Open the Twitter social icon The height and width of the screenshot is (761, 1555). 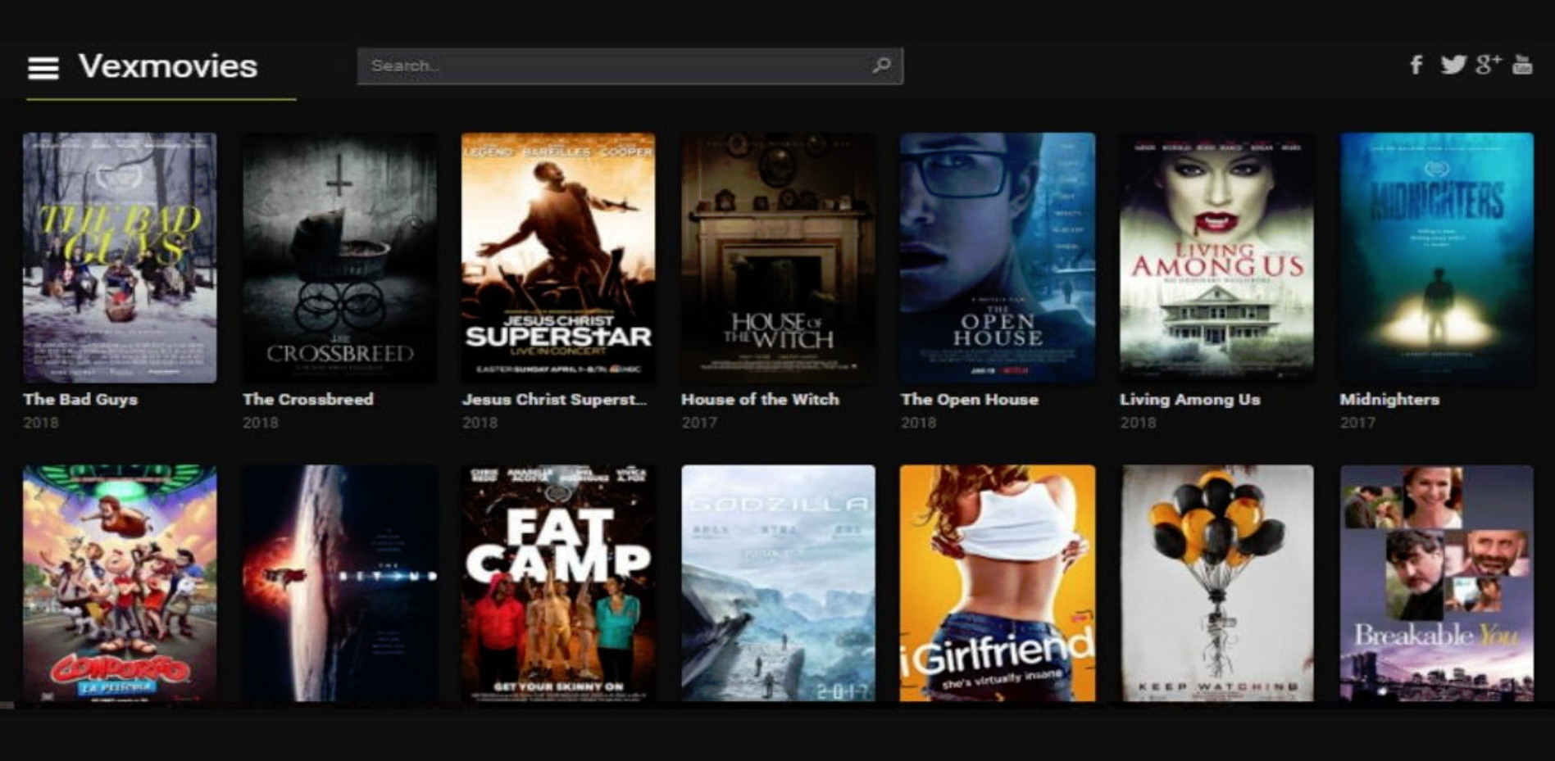(x=1453, y=65)
